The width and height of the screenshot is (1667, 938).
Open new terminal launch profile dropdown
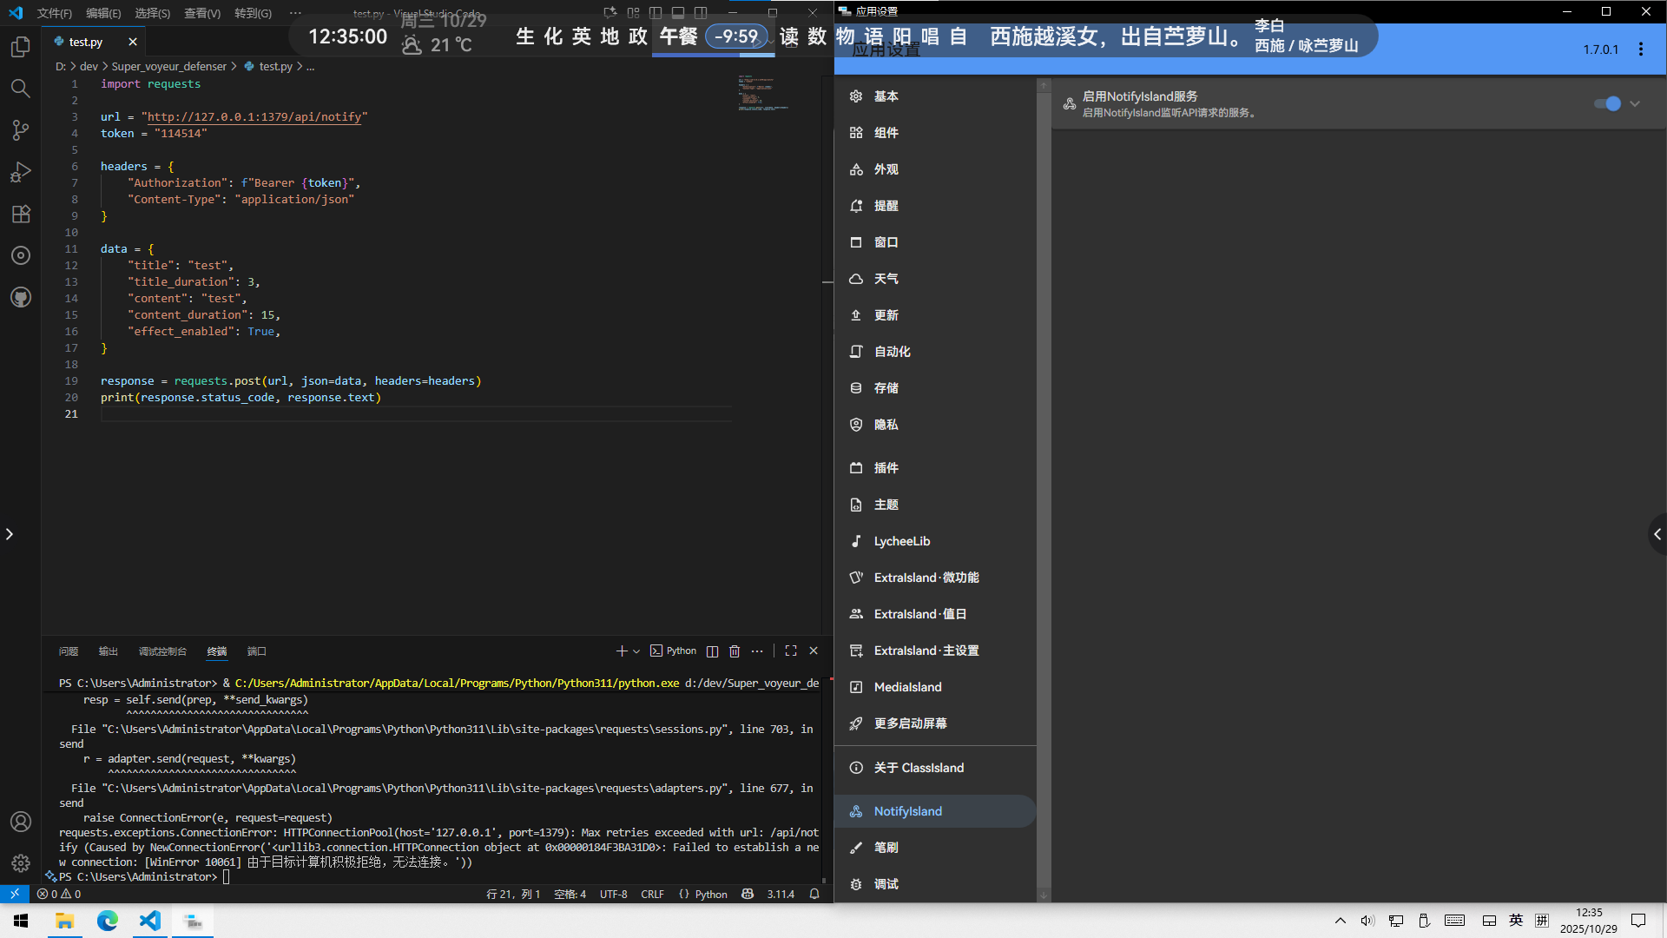tap(636, 651)
